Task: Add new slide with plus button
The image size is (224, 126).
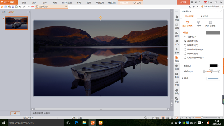Action: tap(15, 113)
